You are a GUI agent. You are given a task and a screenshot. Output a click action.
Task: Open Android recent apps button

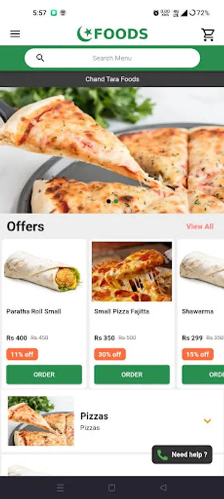60,487
